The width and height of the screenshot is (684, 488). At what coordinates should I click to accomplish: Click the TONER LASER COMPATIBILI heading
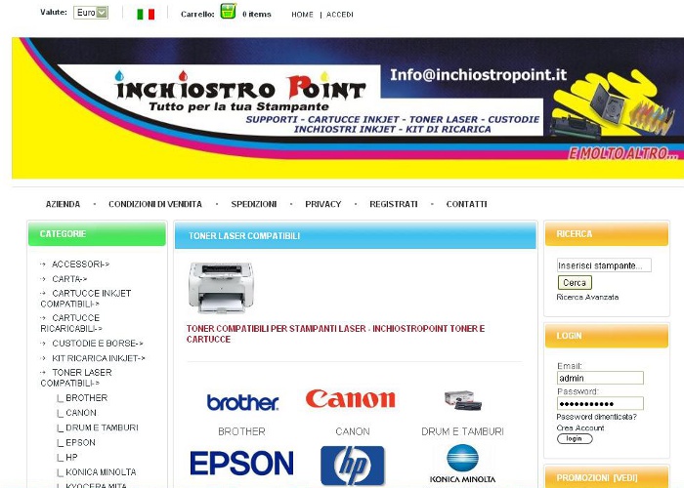coord(244,236)
